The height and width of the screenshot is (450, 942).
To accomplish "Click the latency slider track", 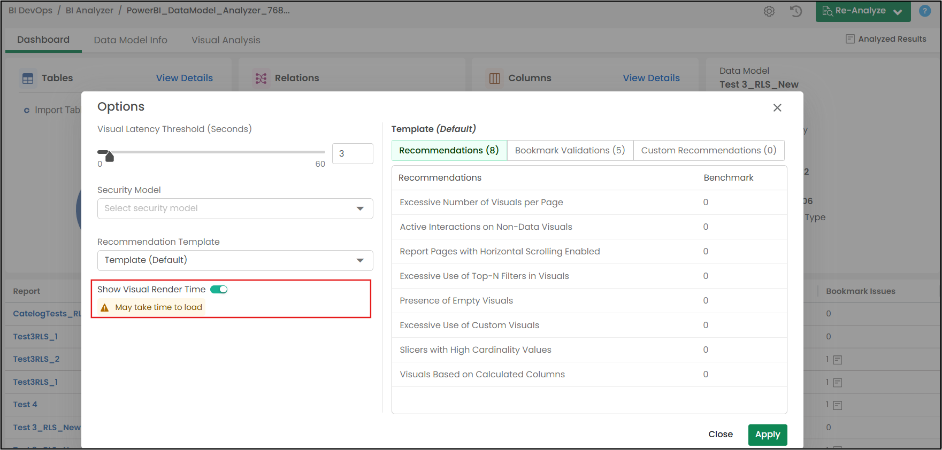I will [211, 152].
